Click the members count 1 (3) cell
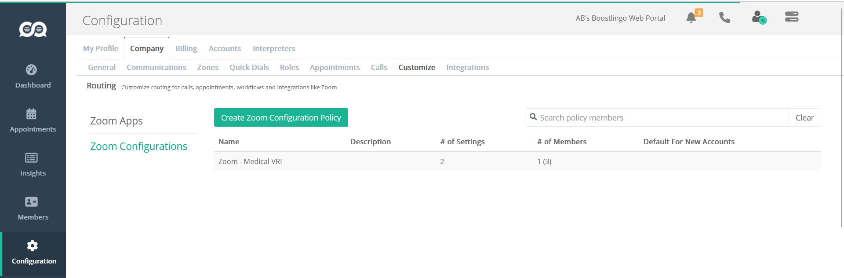This screenshot has width=844, height=278. 544,161
